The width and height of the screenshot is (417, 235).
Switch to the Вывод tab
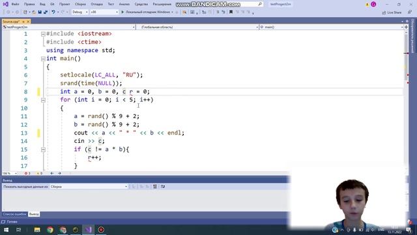pos(34,214)
